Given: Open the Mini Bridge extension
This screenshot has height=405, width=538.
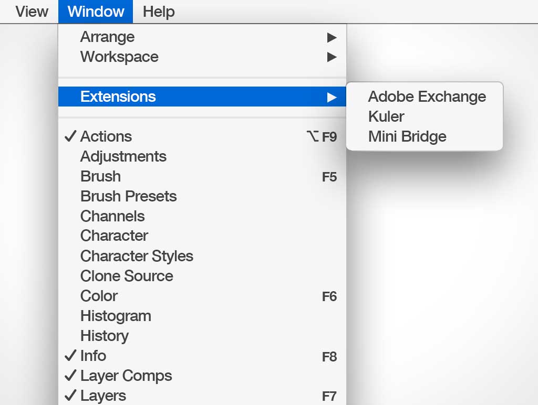Looking at the screenshot, I should pos(407,137).
